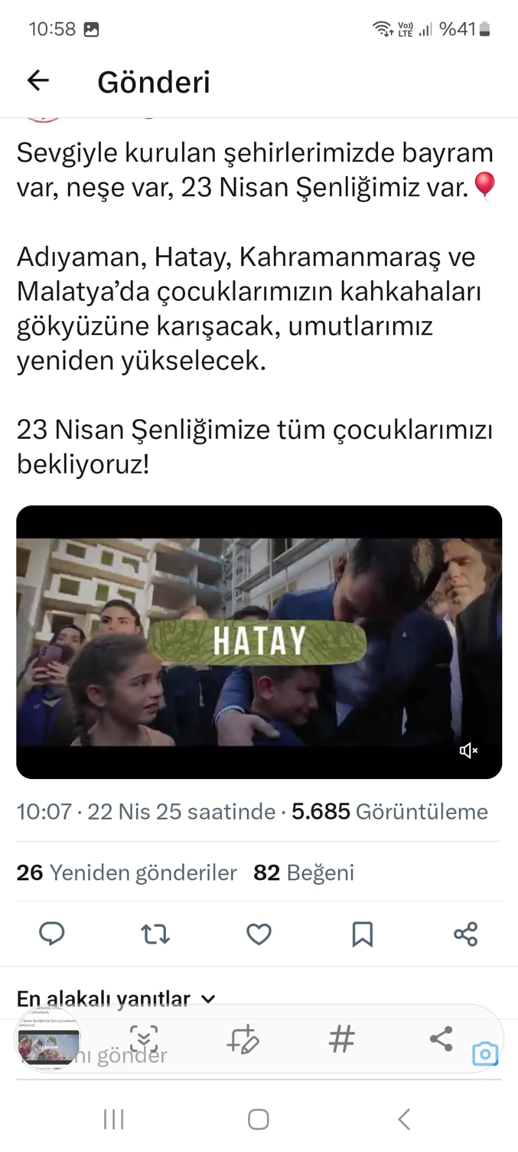Go back with the arrow beside Gönderi

(x=38, y=81)
